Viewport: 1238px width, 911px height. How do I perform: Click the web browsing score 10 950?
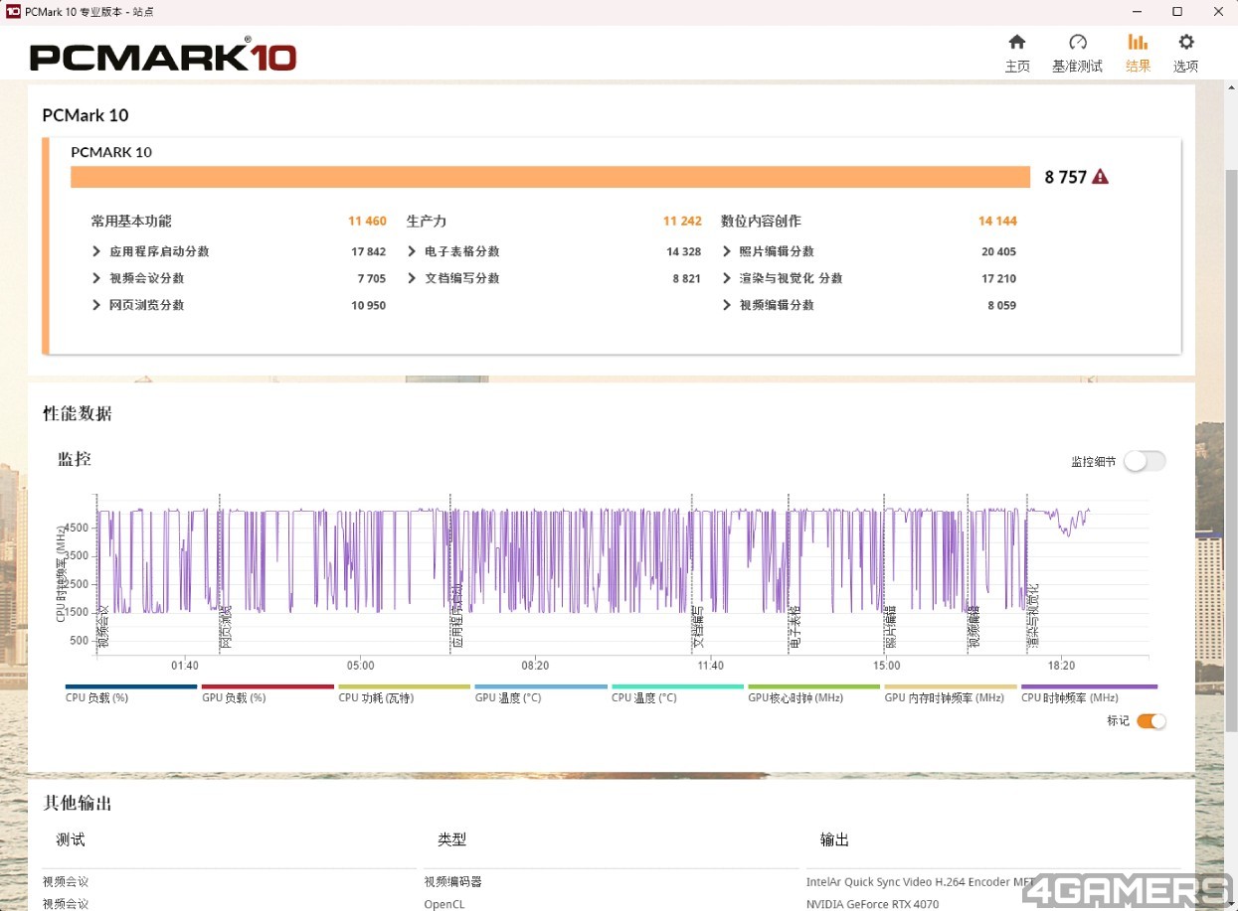(368, 305)
